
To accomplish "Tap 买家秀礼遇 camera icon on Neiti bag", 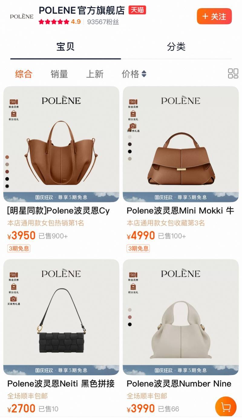I will 14,300.
